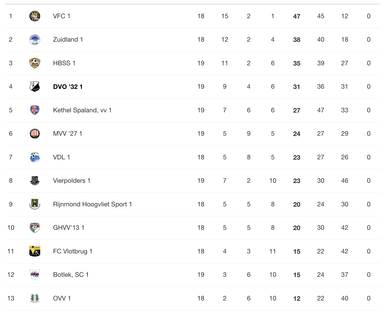Click the Zuidland club crest
This screenshot has height=313, width=390.
[35, 40]
